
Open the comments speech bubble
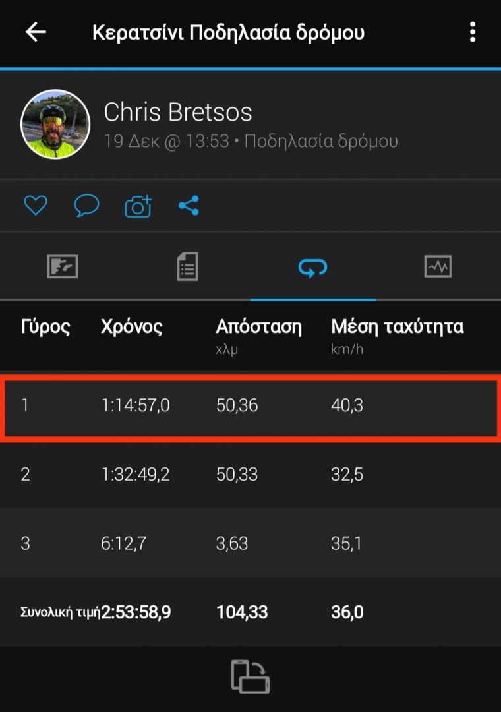click(86, 206)
